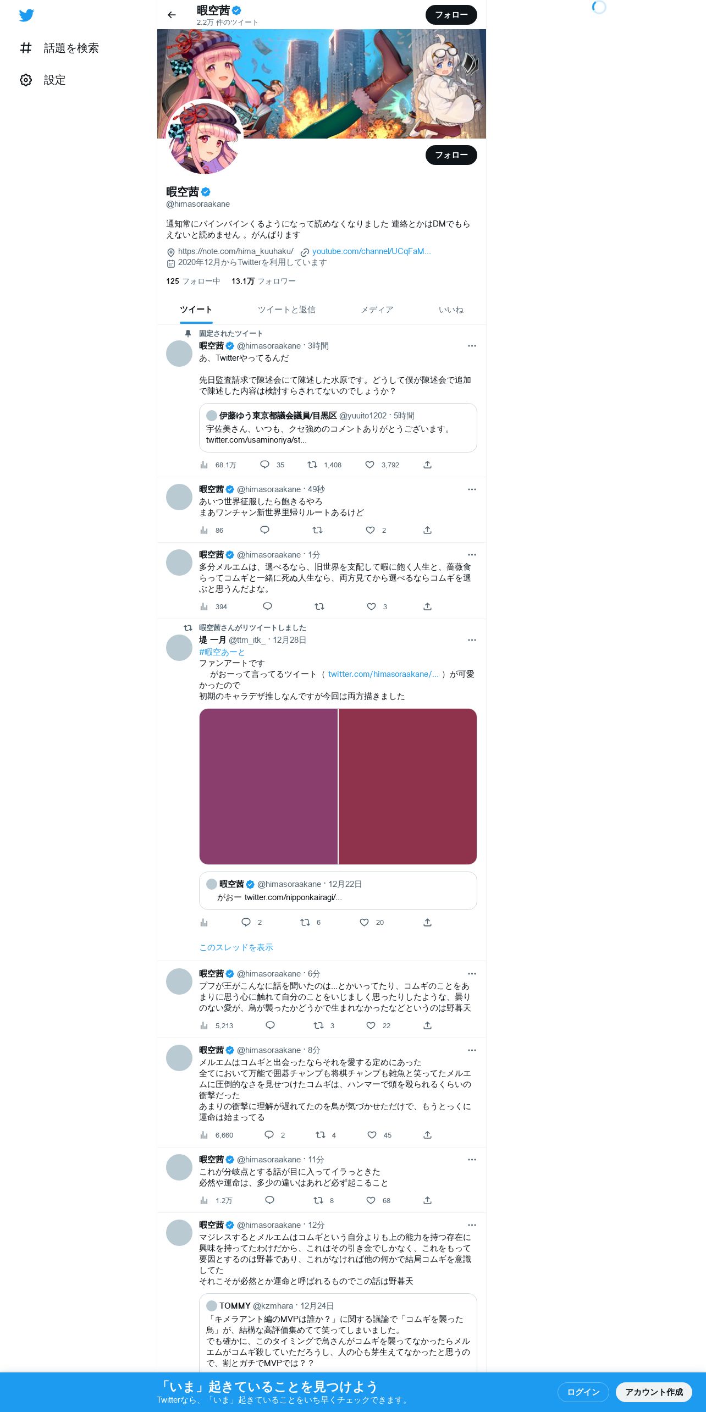Follow 暇空茜 with profile フォロー button
This screenshot has height=1412, width=706.
(x=451, y=155)
